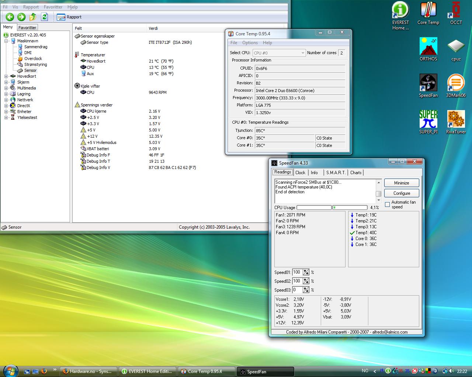Click SpeedFan Minimize button
The height and width of the screenshot is (377, 472).
click(402, 183)
